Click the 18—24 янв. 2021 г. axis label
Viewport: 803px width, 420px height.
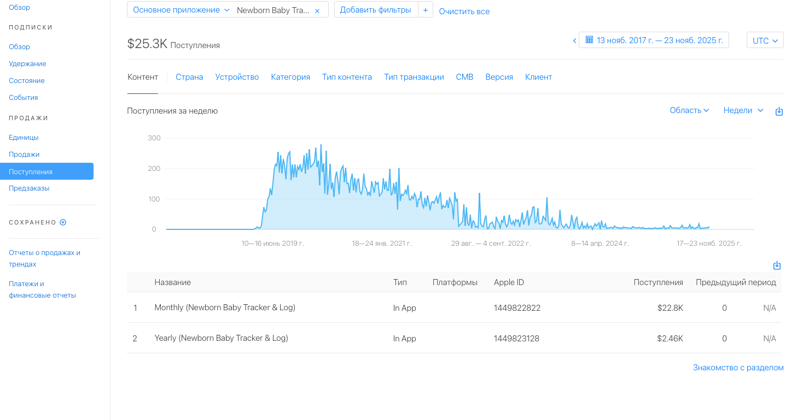(382, 244)
